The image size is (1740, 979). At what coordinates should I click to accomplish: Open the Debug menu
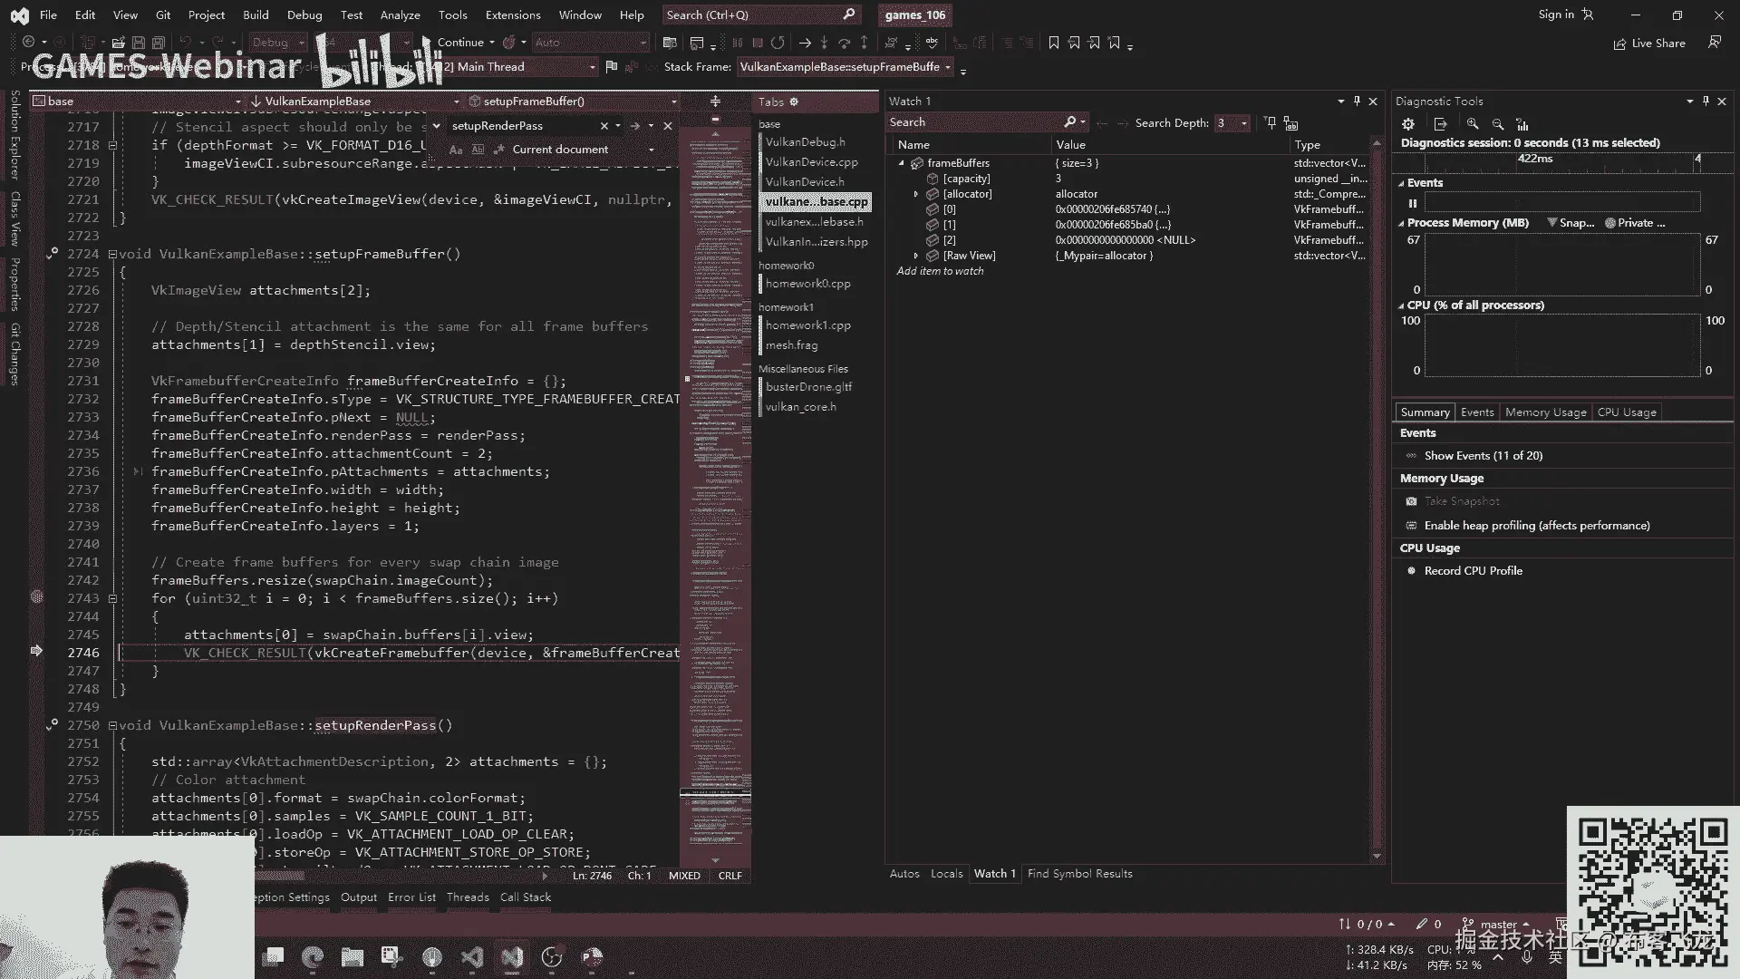304,15
